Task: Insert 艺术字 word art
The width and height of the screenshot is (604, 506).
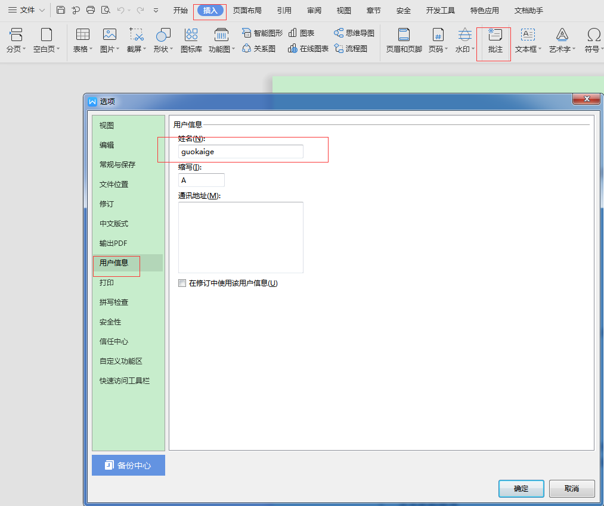Action: coord(562,40)
